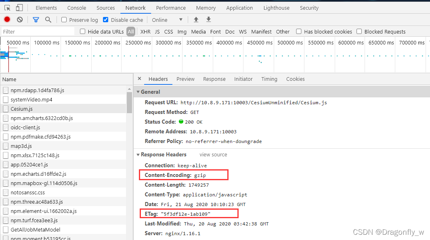430x240 pixels.
Task: Stop recording network log red button
Action: point(7,19)
